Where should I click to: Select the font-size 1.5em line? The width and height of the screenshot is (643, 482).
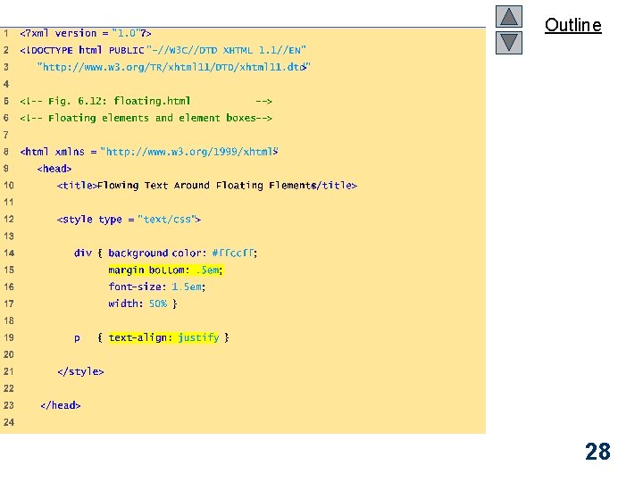tap(157, 287)
